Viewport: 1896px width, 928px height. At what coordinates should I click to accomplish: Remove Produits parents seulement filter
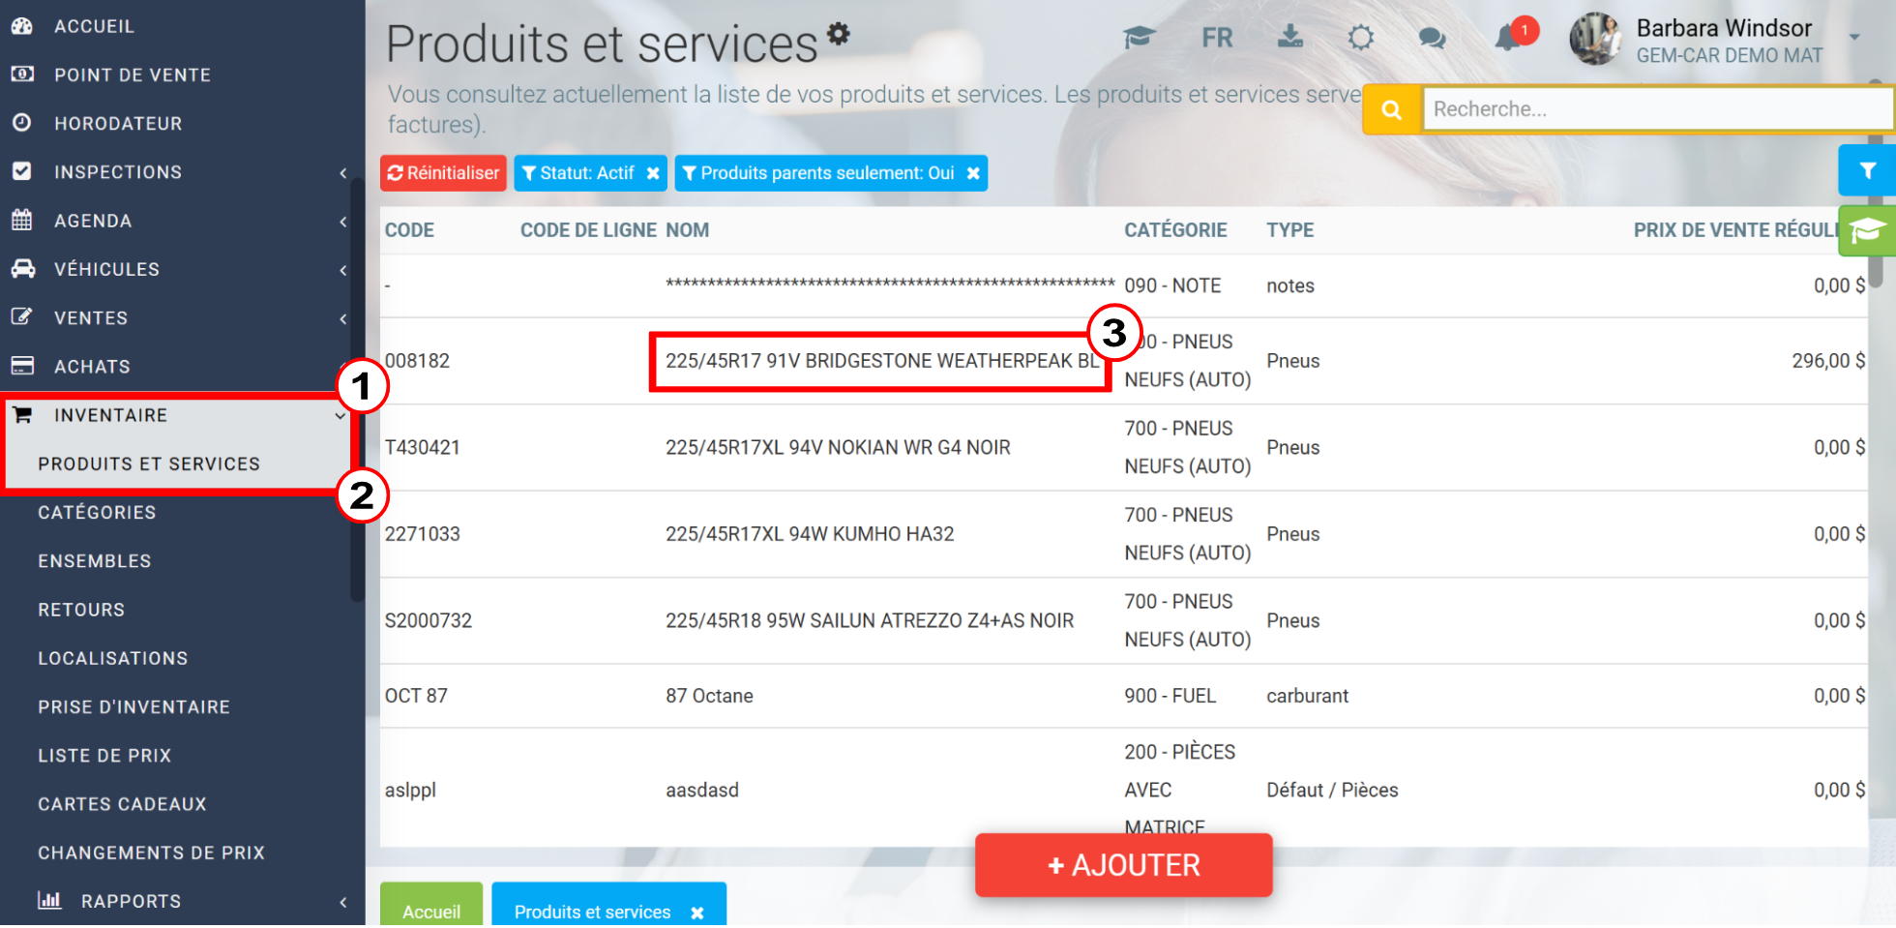point(973,173)
